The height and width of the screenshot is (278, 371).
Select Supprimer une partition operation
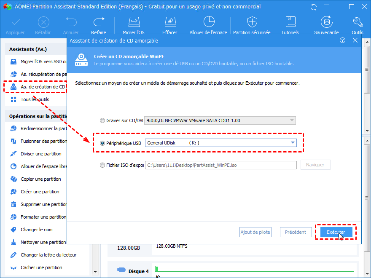pos(38,204)
